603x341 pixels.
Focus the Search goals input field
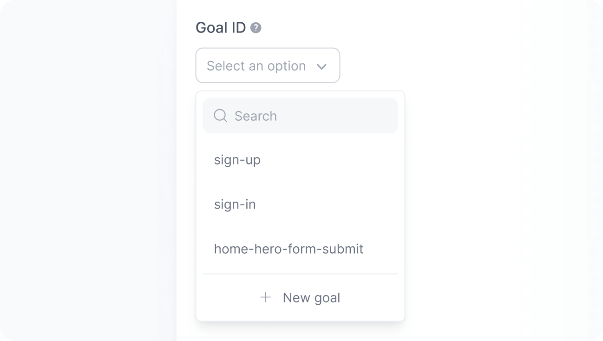pyautogui.click(x=307, y=116)
